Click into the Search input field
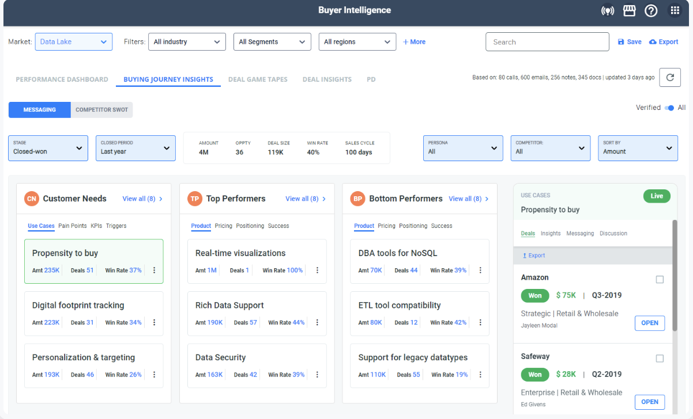Screen dimensions: 693x419 click(x=547, y=42)
